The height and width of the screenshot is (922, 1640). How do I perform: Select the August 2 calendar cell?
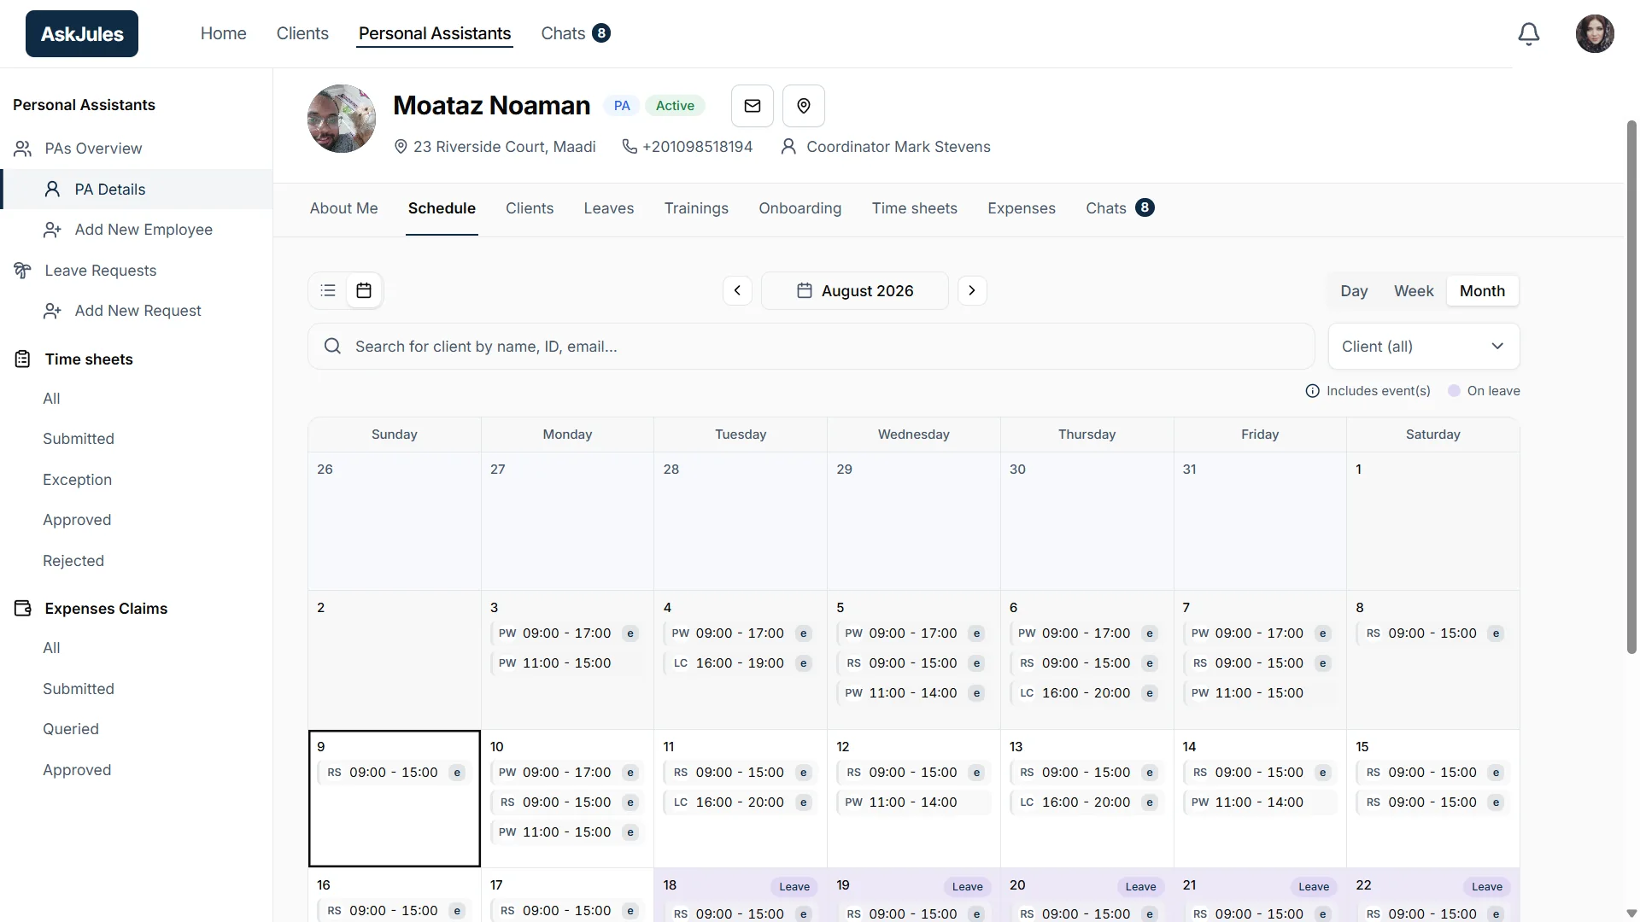point(394,660)
